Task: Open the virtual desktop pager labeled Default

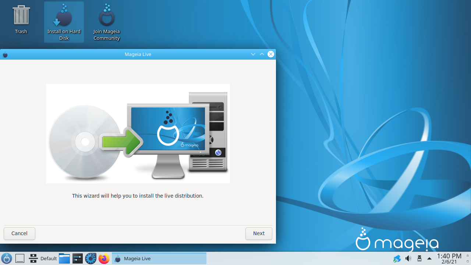Action: tap(43, 258)
